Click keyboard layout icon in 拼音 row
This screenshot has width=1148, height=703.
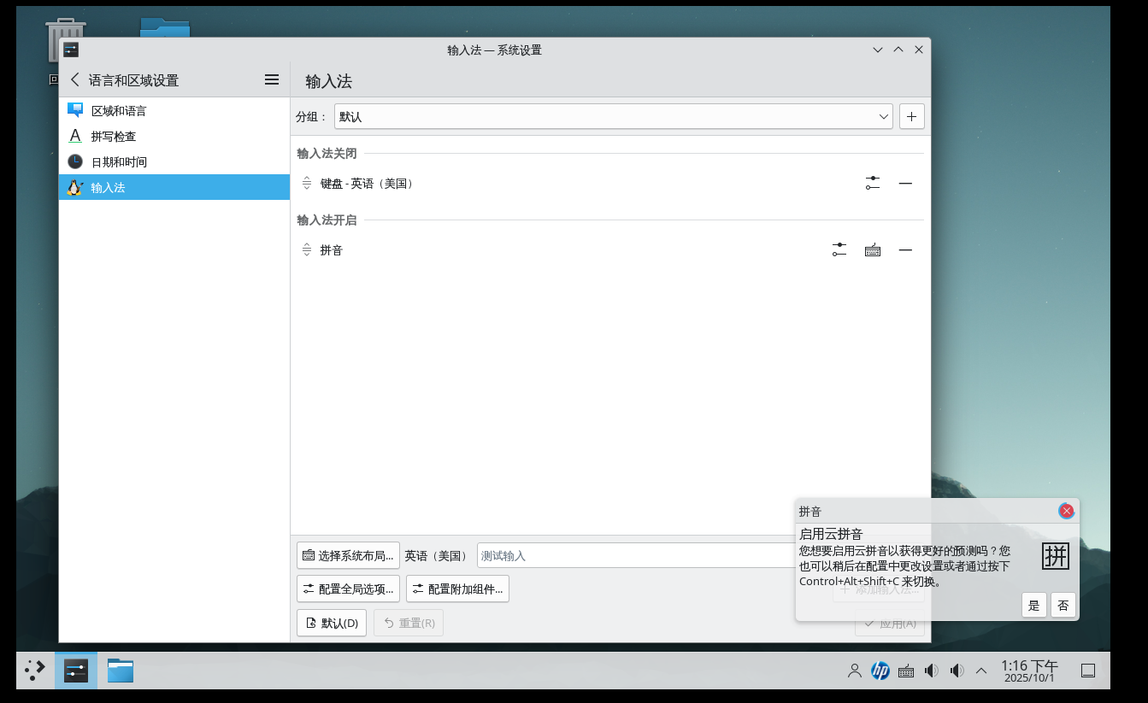coord(872,249)
